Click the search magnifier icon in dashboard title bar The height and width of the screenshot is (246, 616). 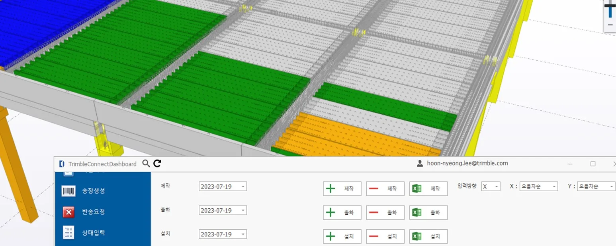[x=146, y=163]
